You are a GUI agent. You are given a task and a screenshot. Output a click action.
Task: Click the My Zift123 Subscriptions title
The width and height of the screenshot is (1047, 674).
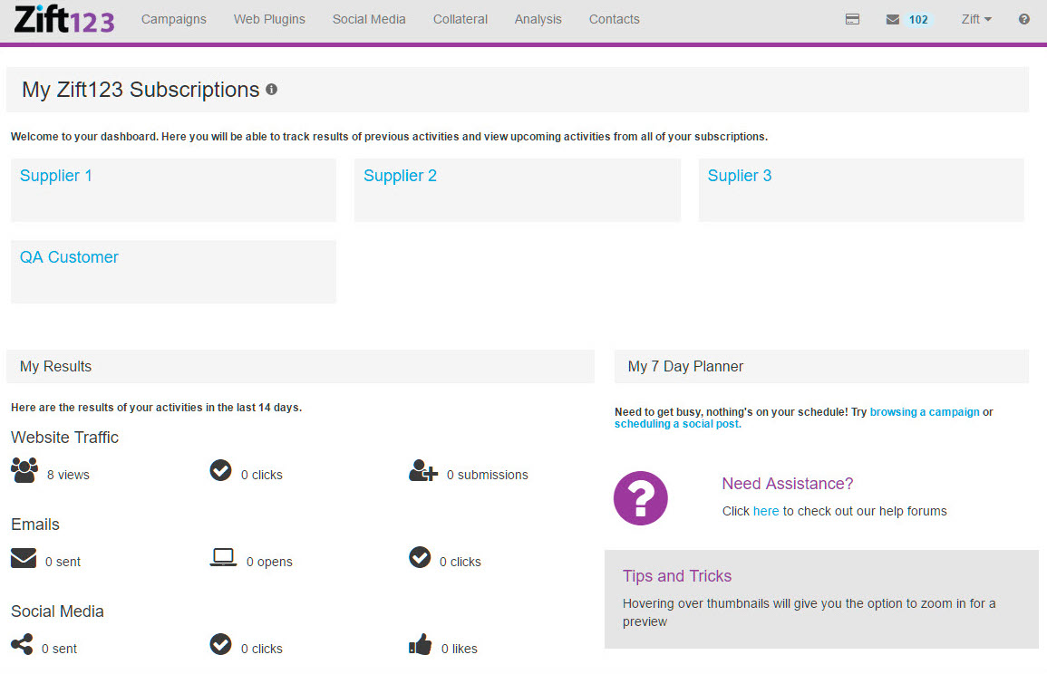(x=141, y=90)
